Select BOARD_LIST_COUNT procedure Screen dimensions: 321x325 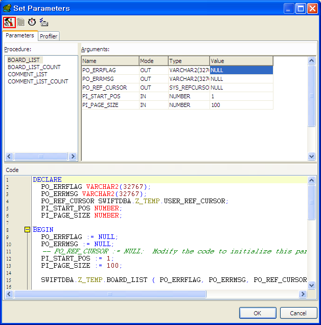point(34,67)
